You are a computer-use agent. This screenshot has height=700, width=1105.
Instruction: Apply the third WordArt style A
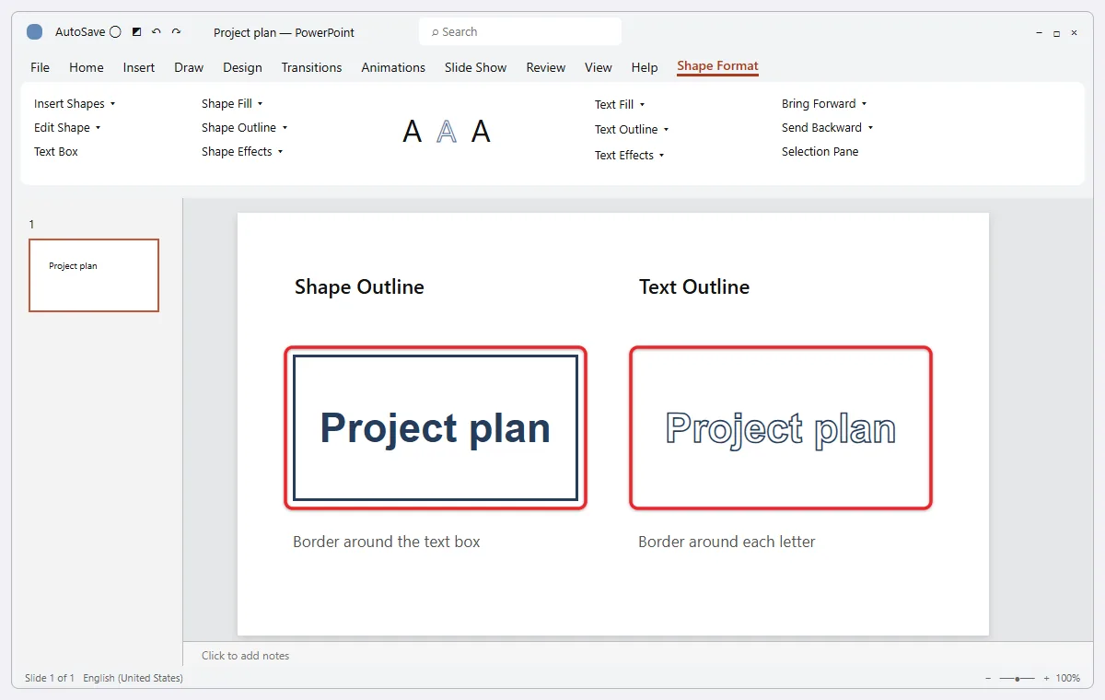tap(481, 132)
